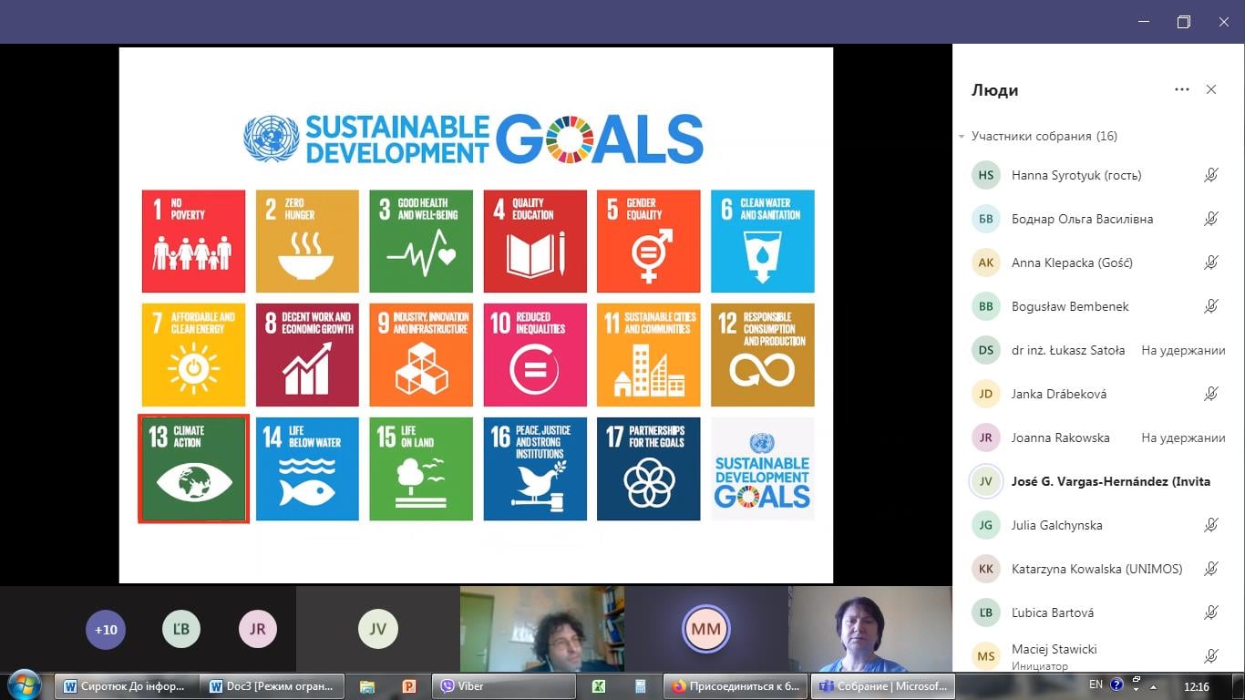Open Windows Start menu
The image size is (1245, 700).
click(x=24, y=685)
